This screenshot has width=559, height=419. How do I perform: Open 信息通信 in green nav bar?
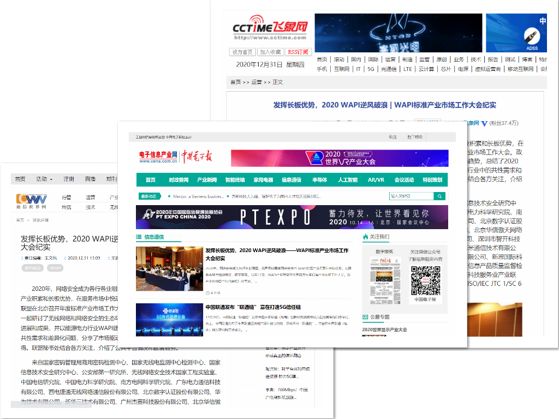pyautogui.click(x=292, y=180)
